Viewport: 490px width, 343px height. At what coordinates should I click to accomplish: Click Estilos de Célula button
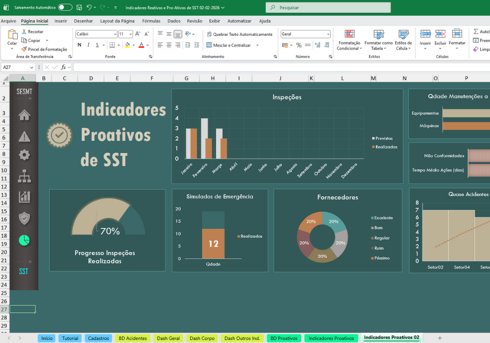click(x=403, y=40)
